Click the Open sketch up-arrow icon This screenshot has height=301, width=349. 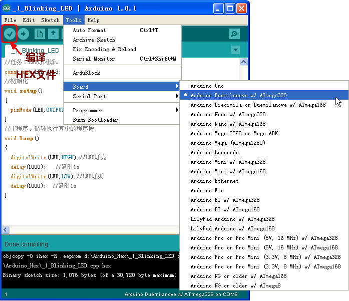pyautogui.click(x=53, y=34)
